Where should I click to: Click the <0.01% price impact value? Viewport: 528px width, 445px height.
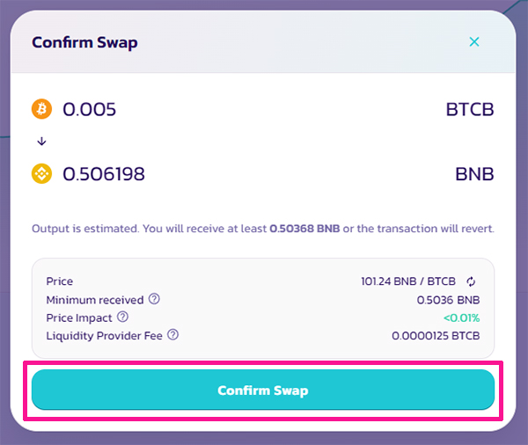(461, 317)
